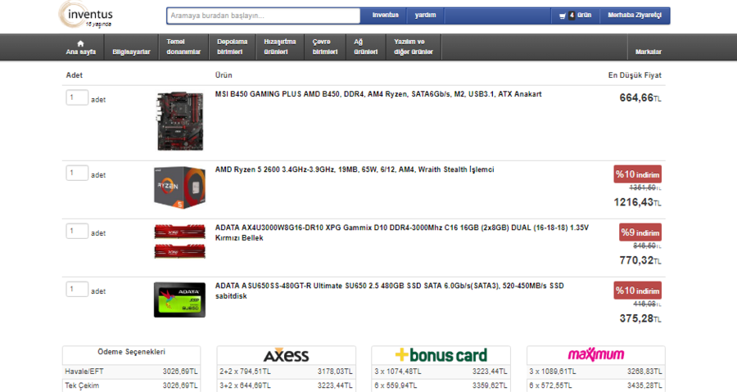Open ADATA SU650 SSD thumbnail
The width and height of the screenshot is (737, 392).
[179, 300]
